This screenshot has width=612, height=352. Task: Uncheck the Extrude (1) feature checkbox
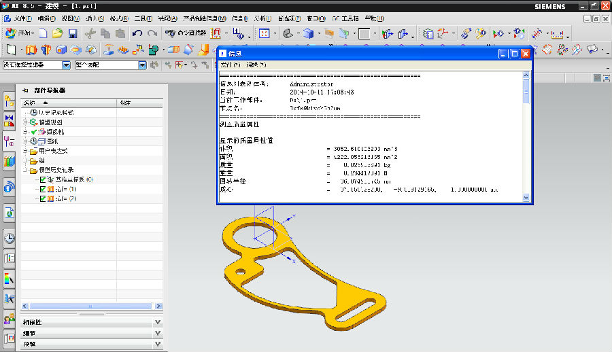tap(43, 189)
